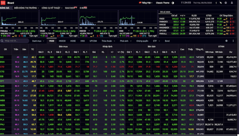Viewport: 239px width, 136px height.
Task: Click the Classic Theme button
Action: [x=163, y=3]
